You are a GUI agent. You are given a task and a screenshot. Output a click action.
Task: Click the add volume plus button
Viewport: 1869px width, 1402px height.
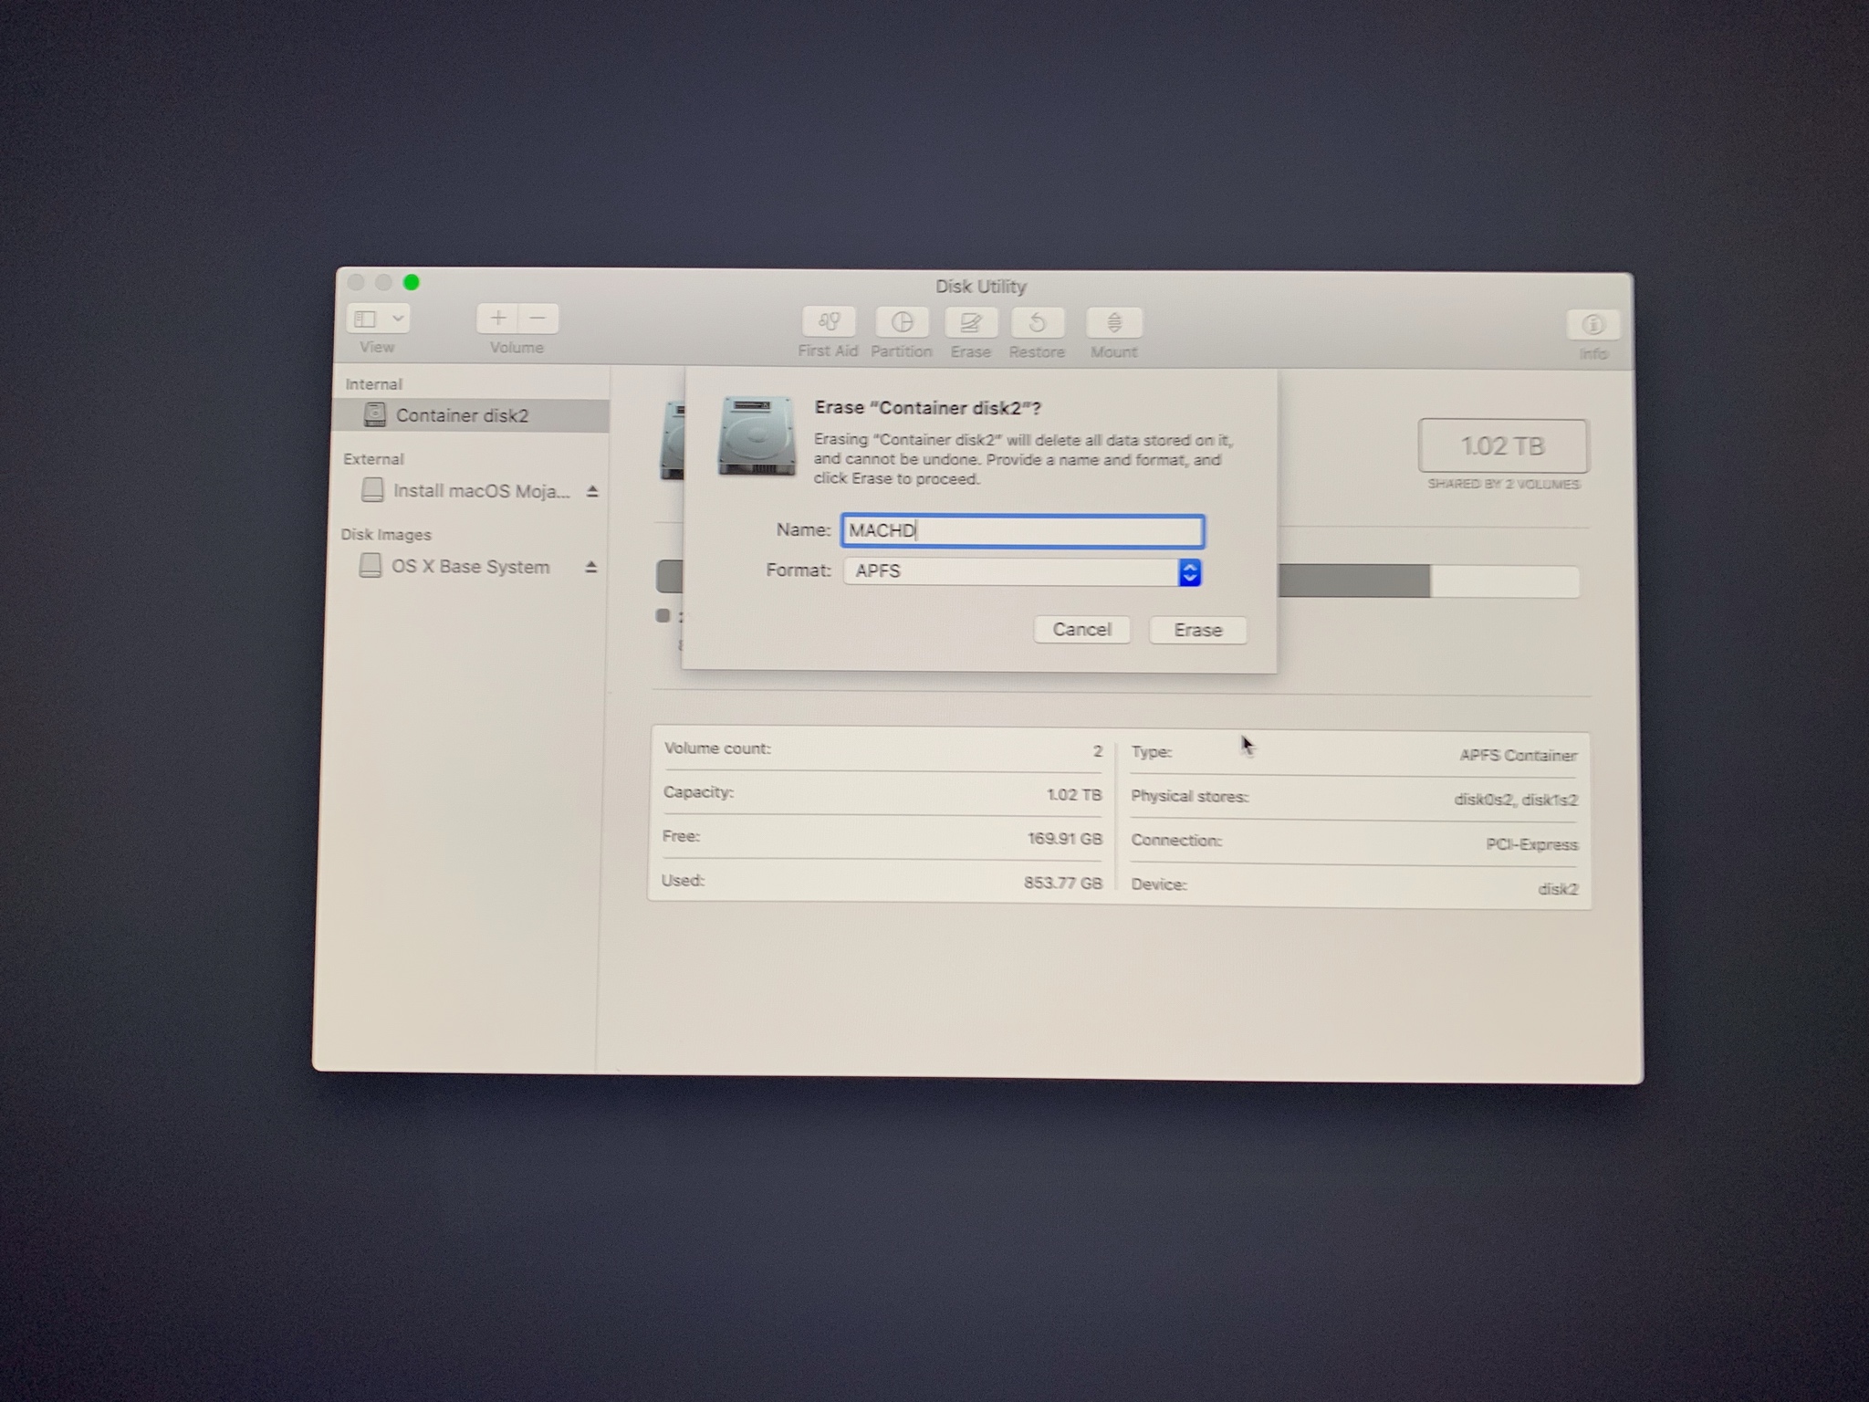tap(498, 319)
